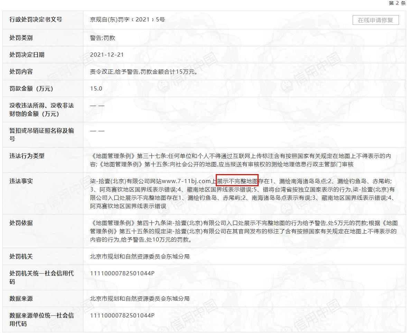This screenshot has height=333, width=409.
Task: Click the 暂扣或吊销证照名称及编号 row label
Action: (41, 135)
